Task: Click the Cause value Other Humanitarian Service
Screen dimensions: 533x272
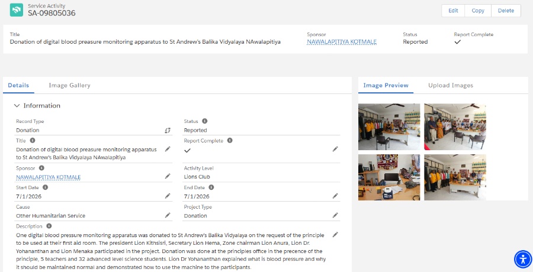Action: pos(51,216)
